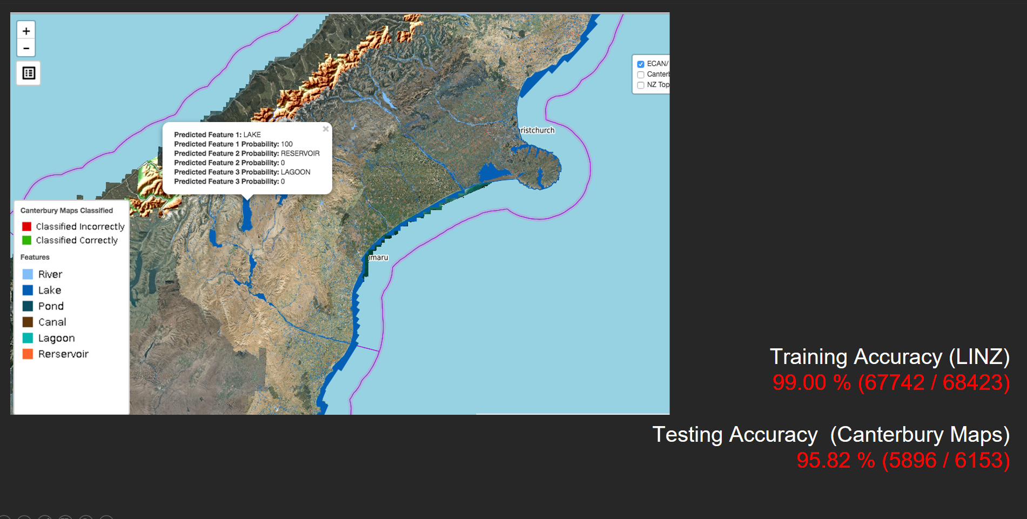This screenshot has width=1027, height=519.
Task: Click the lake polygon beneath the popup
Action: coord(247,216)
